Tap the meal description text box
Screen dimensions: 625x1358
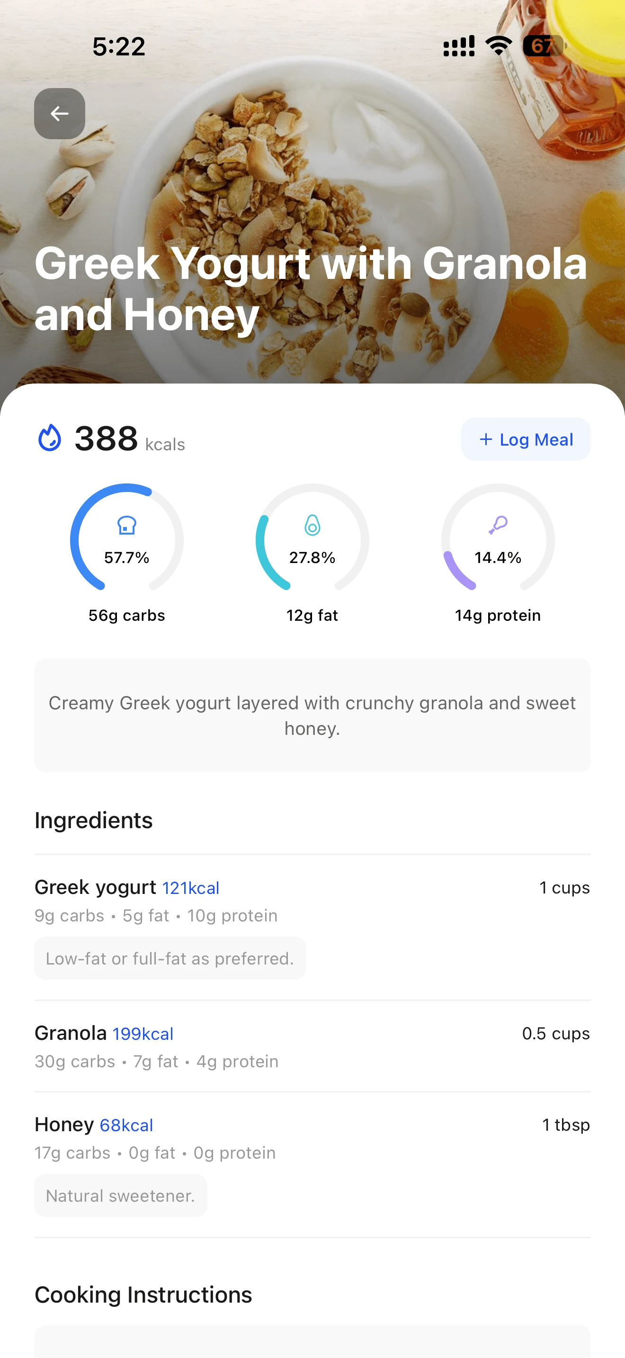312,715
